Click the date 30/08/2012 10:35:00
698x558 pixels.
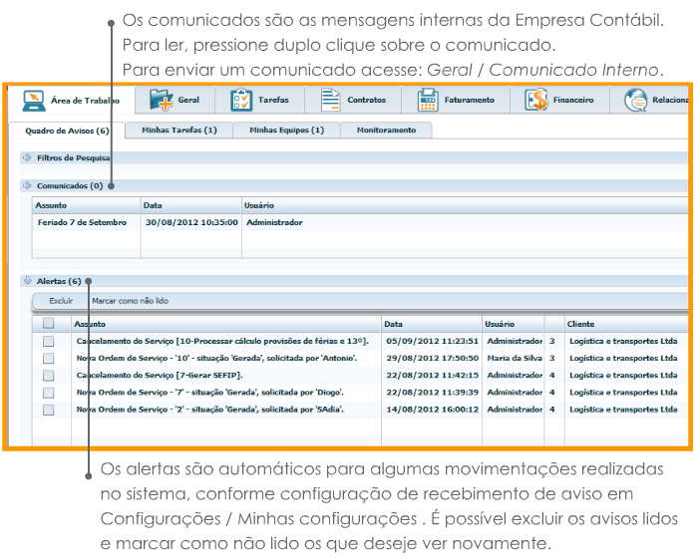click(x=191, y=222)
